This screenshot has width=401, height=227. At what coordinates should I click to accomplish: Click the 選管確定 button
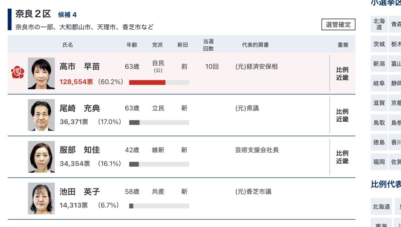click(338, 25)
